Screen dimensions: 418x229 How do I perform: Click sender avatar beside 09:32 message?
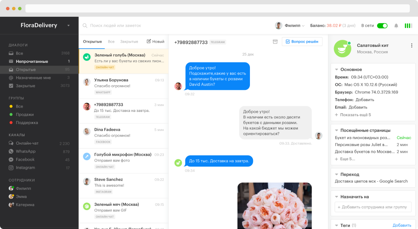[x=178, y=86]
